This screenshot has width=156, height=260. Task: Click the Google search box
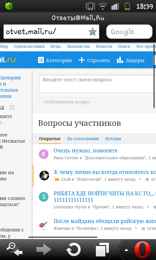click(129, 32)
